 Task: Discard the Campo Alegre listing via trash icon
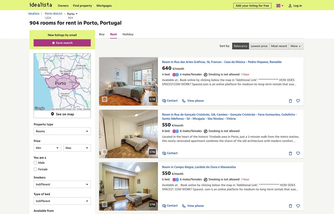click(x=291, y=206)
